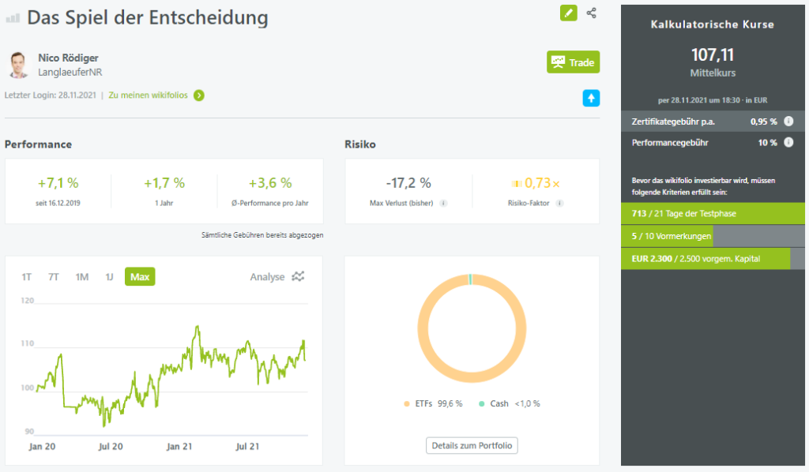Viewport: 809px width, 472px height.
Task: Click the Vormerkungen progress bar
Action: pyautogui.click(x=713, y=236)
